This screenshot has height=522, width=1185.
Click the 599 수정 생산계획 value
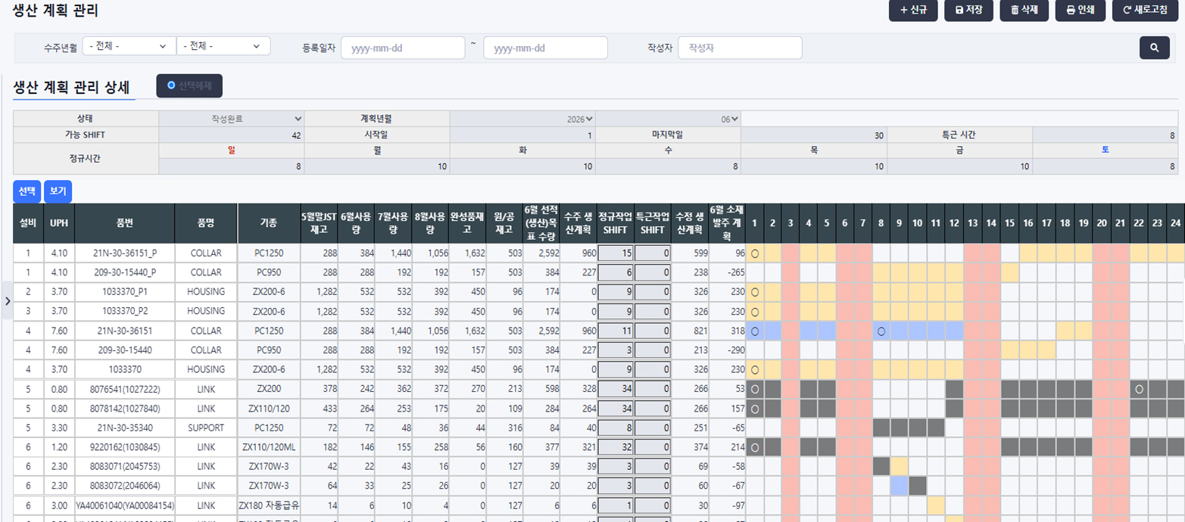(x=690, y=253)
